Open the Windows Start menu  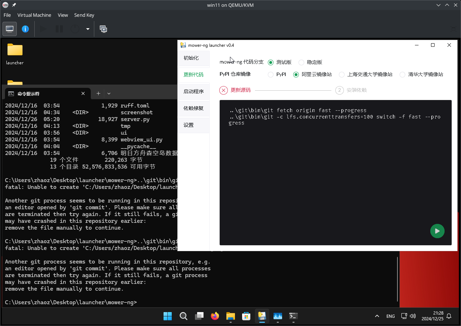click(167, 316)
